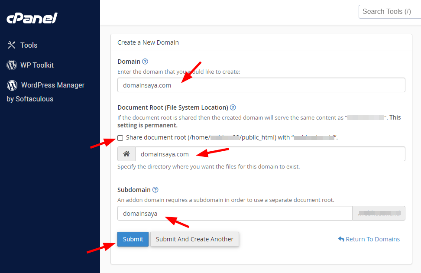Open help icon next to Subdomain label
The width and height of the screenshot is (421, 273).
[155, 190]
